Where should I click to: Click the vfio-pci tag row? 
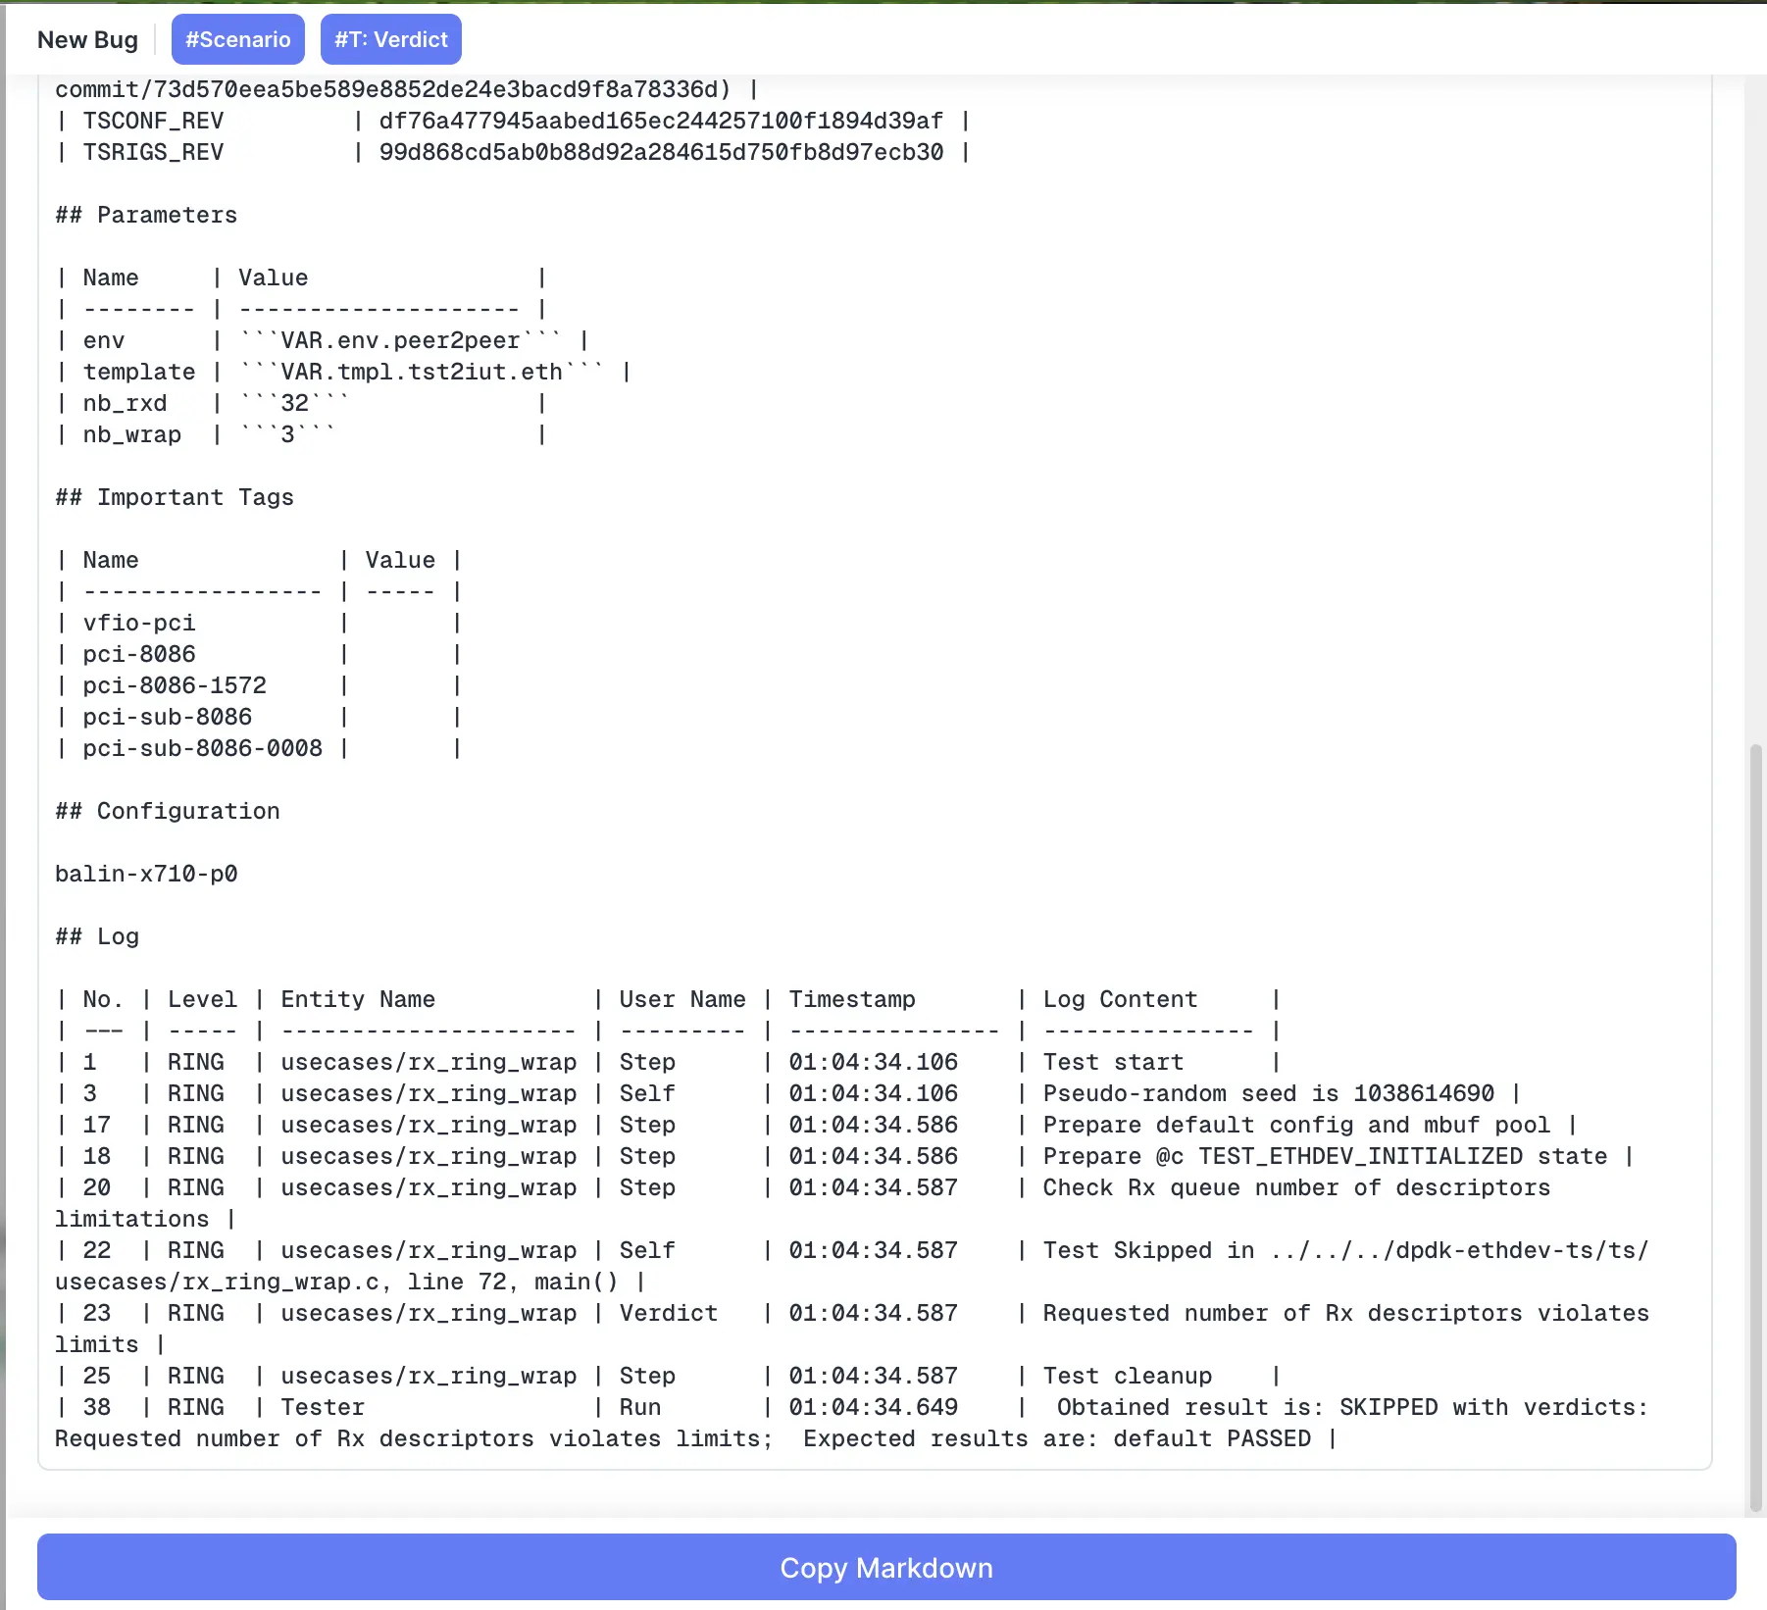[138, 623]
